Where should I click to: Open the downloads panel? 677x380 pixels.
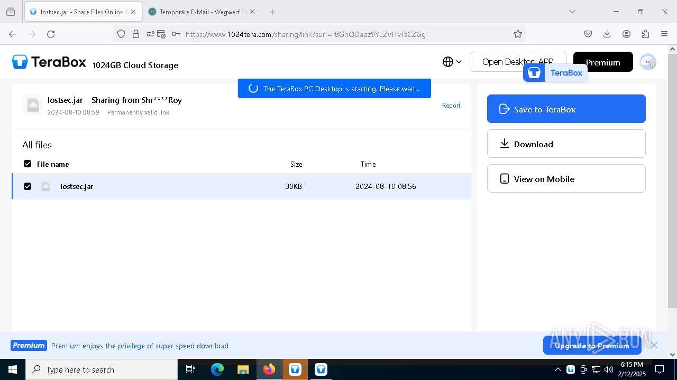coord(607,34)
